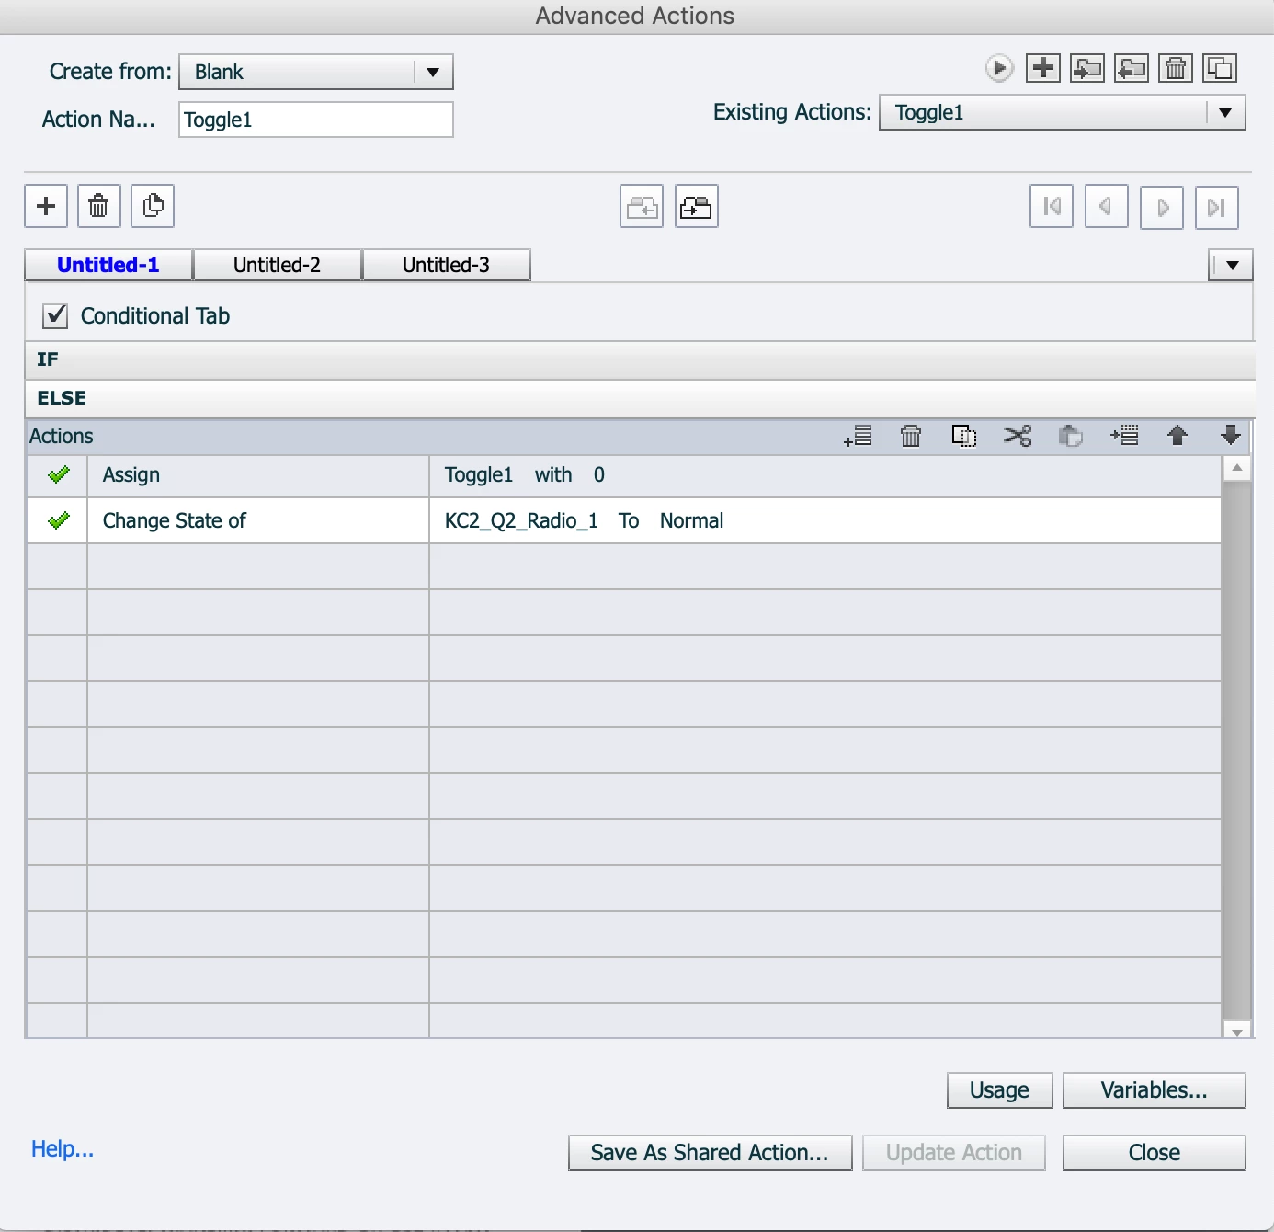Click the KC2_Q2_Radio_1 To Normal cell
1274x1232 pixels.
point(825,521)
